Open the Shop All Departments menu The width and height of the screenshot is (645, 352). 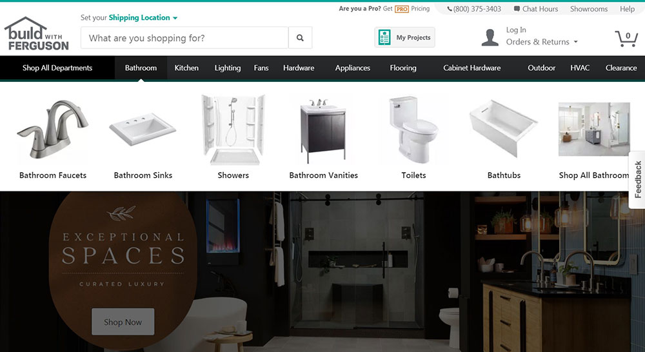57,68
